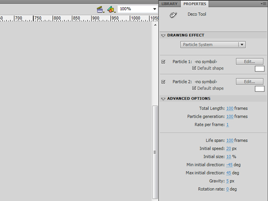
Task: Open Particle 2 color swatch
Action: pos(260,89)
